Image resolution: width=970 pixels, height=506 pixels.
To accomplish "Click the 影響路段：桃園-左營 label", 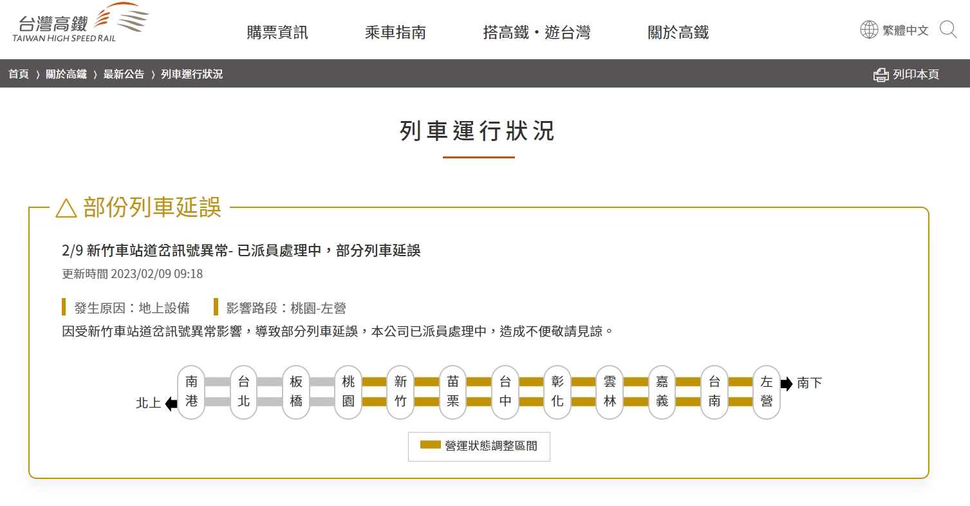I will tap(286, 308).
